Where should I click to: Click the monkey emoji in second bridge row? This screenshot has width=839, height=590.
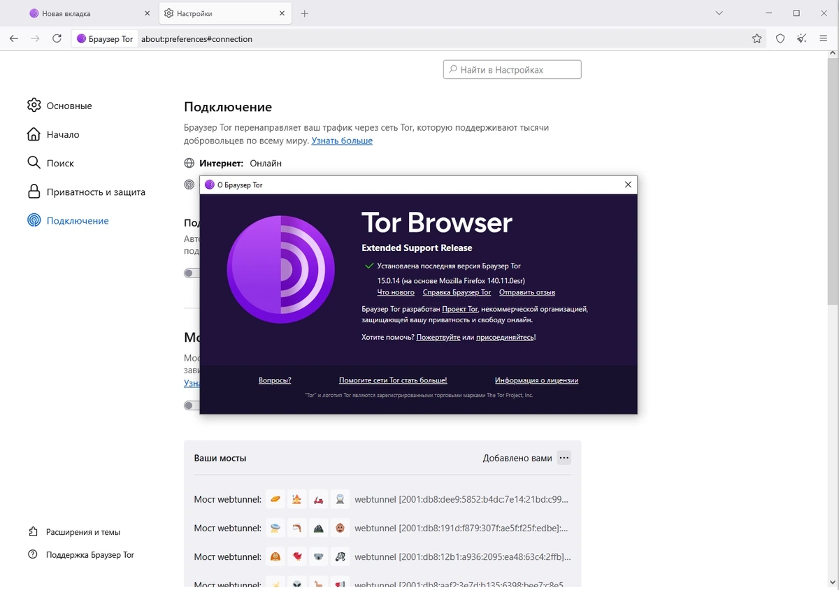340,528
